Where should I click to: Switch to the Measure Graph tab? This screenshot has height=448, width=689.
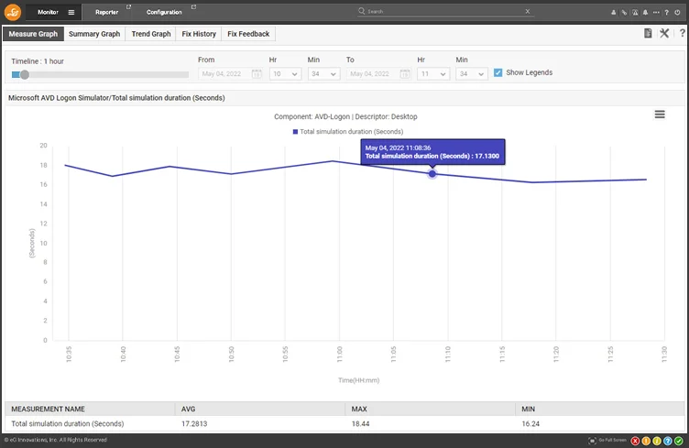pyautogui.click(x=33, y=34)
